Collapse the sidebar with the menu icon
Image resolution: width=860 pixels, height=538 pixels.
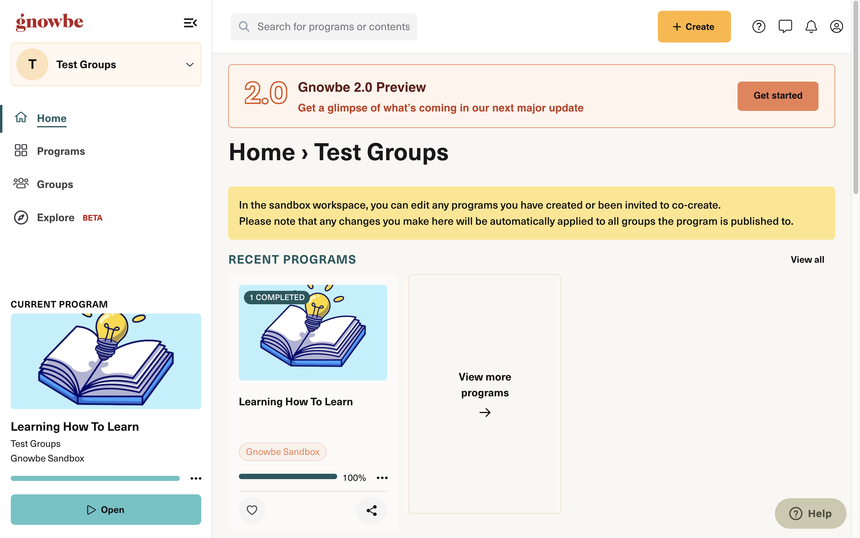(190, 23)
